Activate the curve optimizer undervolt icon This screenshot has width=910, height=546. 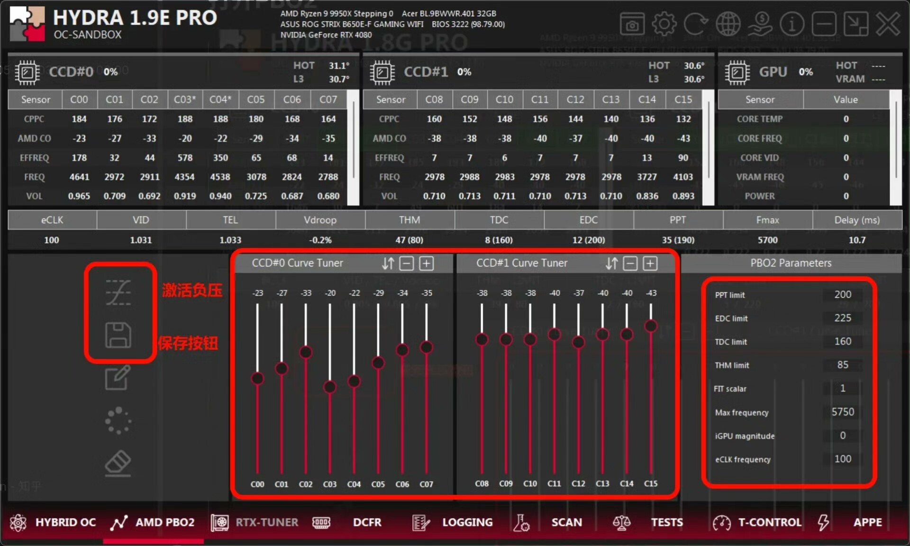point(118,292)
